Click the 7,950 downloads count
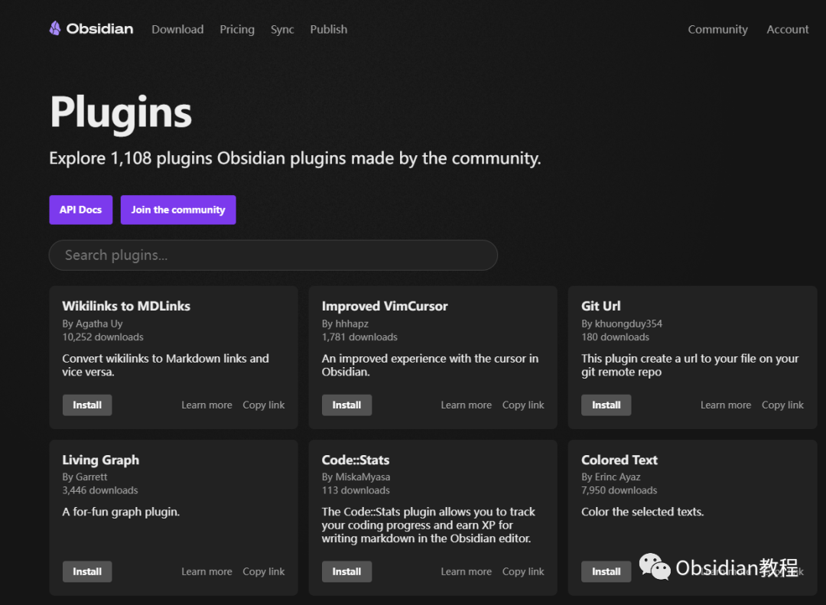 (619, 490)
